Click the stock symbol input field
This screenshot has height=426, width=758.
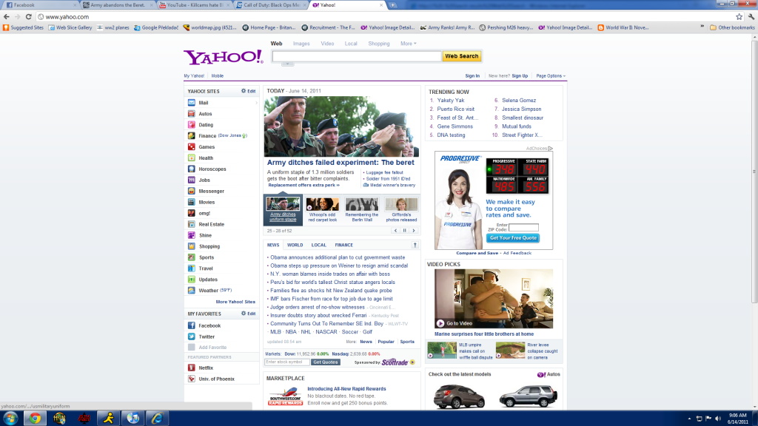coord(287,362)
